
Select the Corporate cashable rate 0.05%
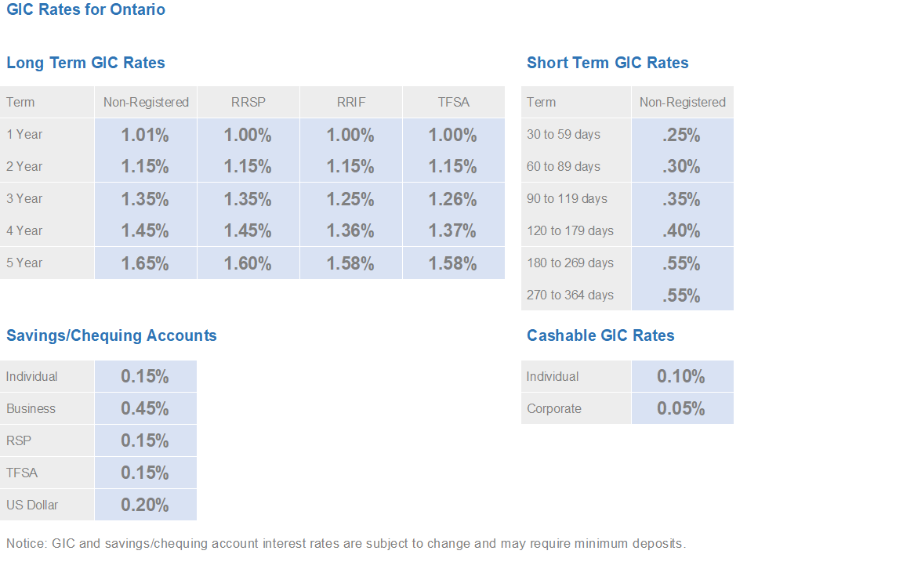tap(681, 408)
